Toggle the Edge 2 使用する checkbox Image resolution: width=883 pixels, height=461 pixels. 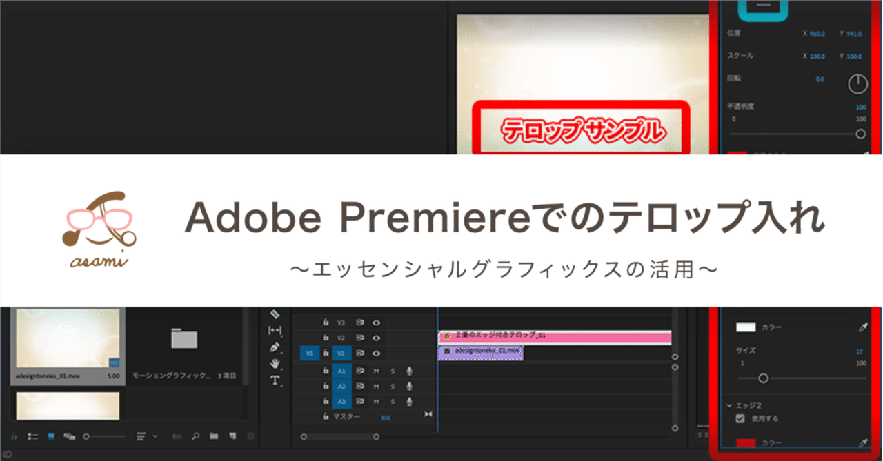click(740, 418)
